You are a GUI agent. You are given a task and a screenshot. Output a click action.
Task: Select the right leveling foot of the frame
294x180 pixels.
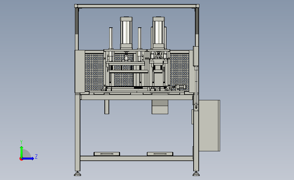[196, 174]
